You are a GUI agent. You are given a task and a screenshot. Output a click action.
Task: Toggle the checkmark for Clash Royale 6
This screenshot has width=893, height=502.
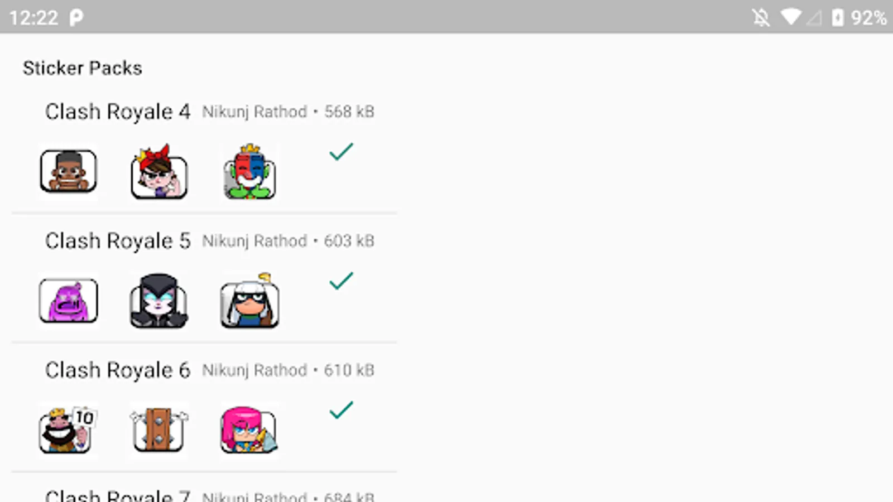click(x=341, y=411)
